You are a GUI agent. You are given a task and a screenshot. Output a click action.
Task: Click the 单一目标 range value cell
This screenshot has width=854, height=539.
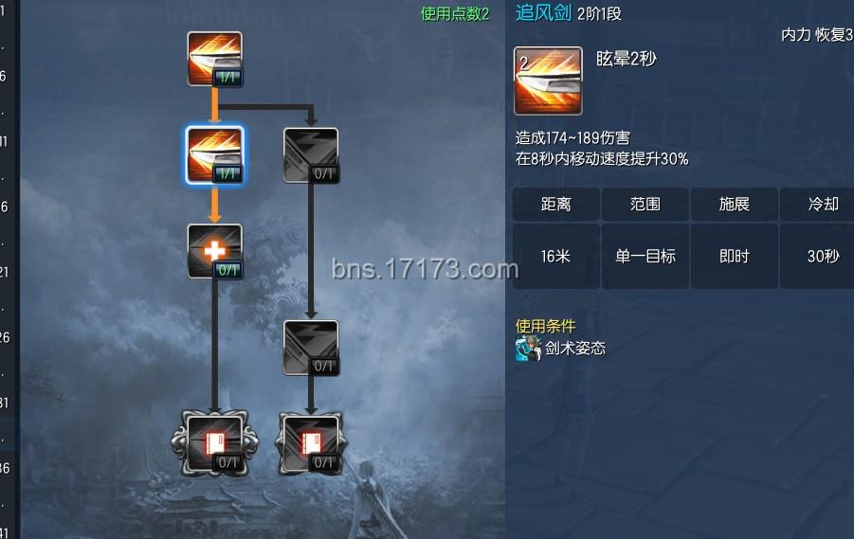(x=645, y=256)
